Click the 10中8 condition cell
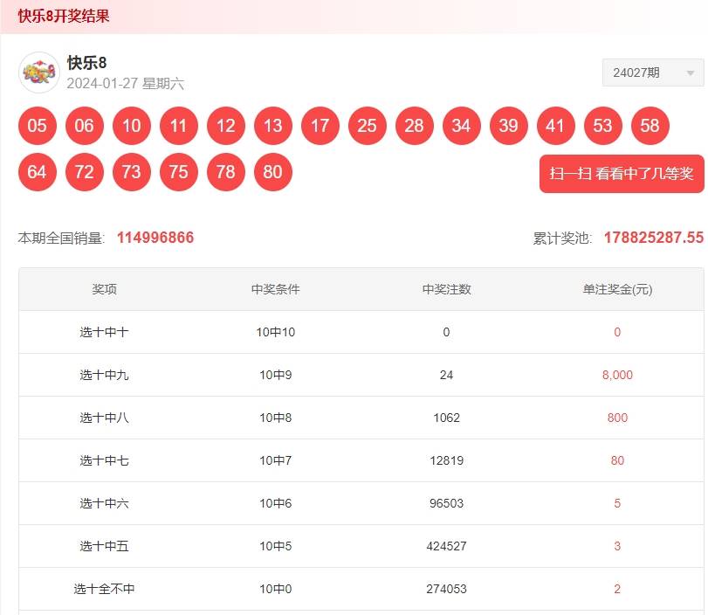Image resolution: width=708 pixels, height=615 pixels. coord(276,418)
